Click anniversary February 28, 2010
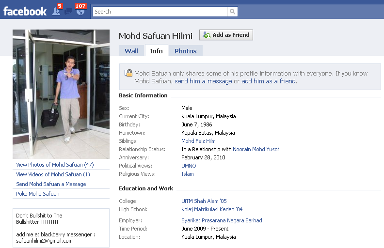This screenshot has width=384, height=248. (x=203, y=157)
